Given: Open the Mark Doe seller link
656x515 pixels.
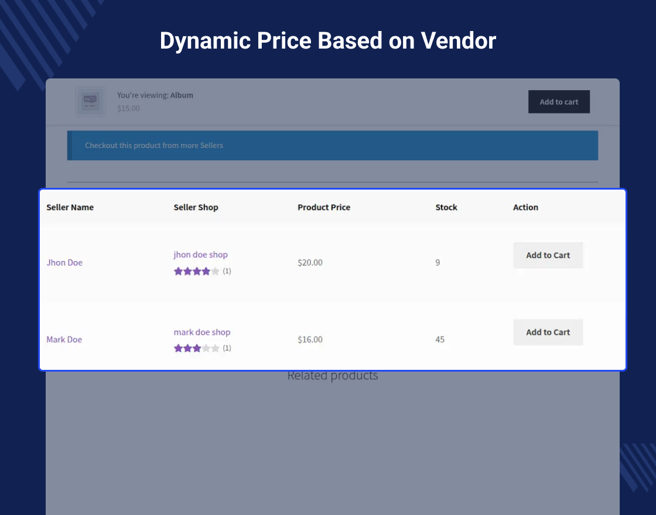Looking at the screenshot, I should pos(64,339).
